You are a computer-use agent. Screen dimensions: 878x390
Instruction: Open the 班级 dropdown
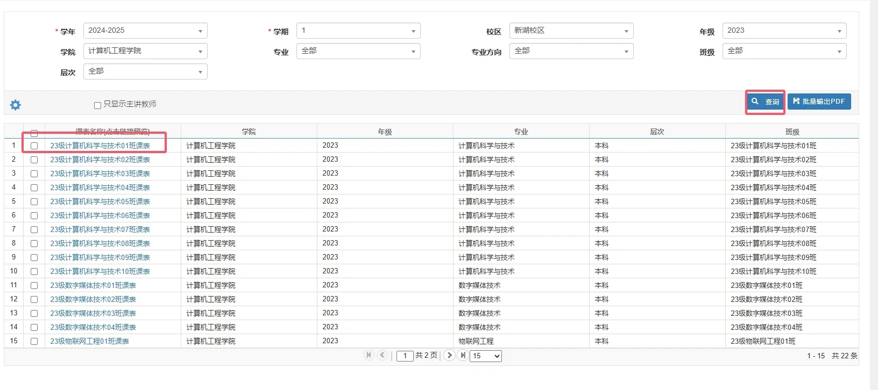point(784,51)
